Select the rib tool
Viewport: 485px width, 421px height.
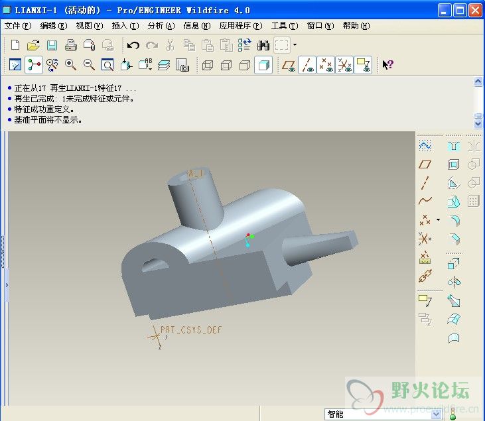point(454,183)
